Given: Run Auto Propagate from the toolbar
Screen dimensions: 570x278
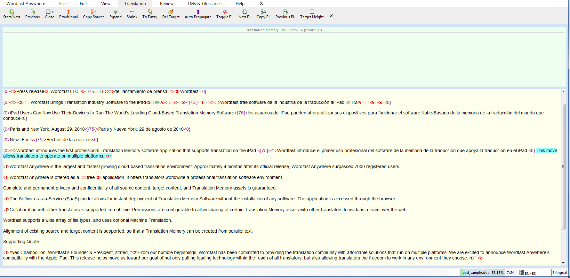Looking at the screenshot, I should tap(198, 12).
